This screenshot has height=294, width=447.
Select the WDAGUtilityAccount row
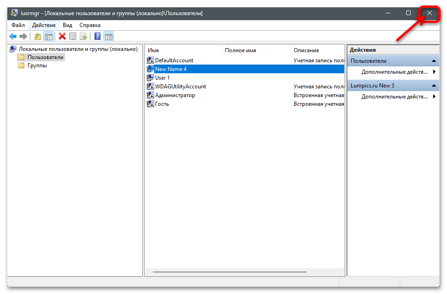[245, 87]
